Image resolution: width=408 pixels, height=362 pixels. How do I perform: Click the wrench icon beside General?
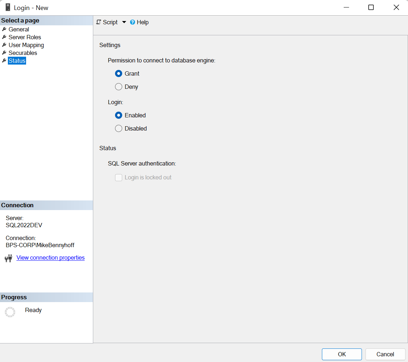[x=4, y=29]
